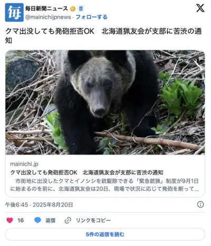
Task: Open the @mainichijpnews handle
Action: (x=48, y=17)
